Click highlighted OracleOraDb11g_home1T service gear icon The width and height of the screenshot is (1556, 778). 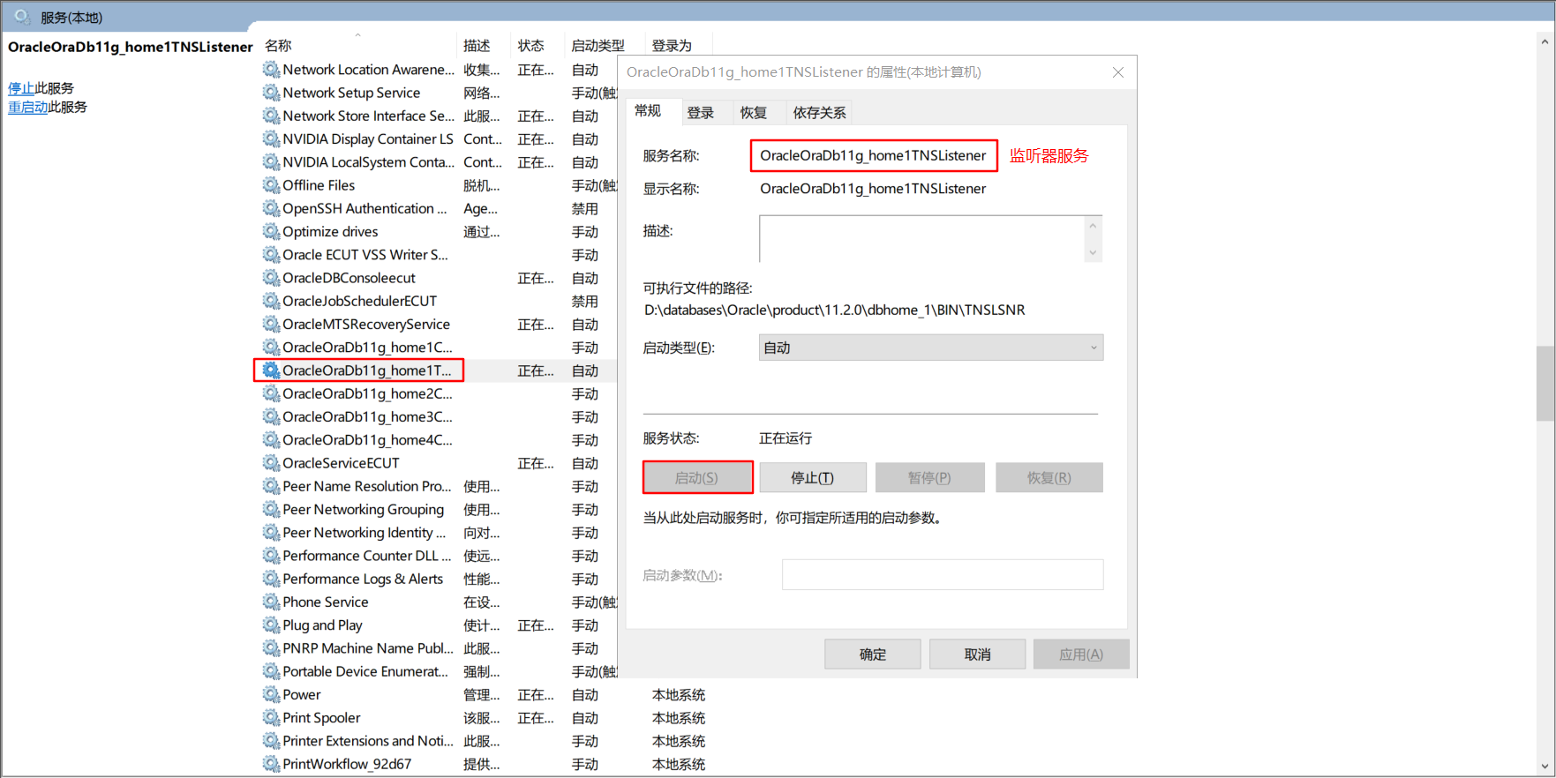click(271, 370)
